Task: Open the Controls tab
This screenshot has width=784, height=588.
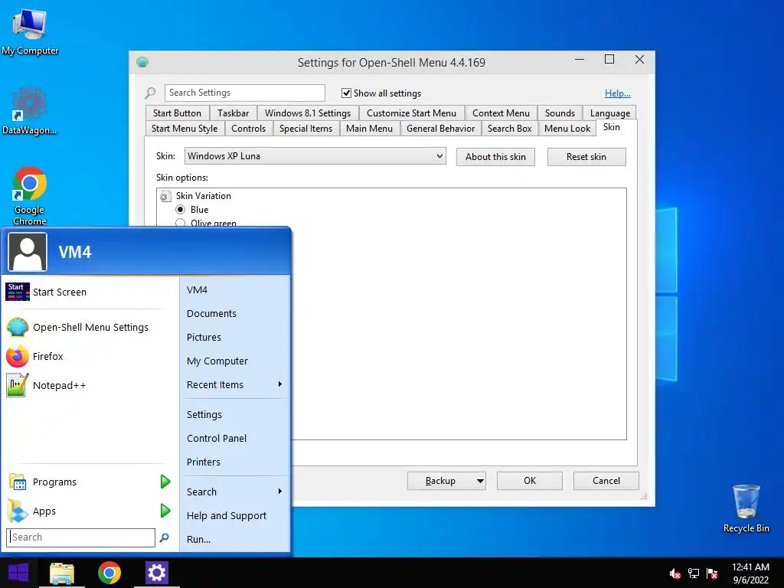Action: [249, 129]
